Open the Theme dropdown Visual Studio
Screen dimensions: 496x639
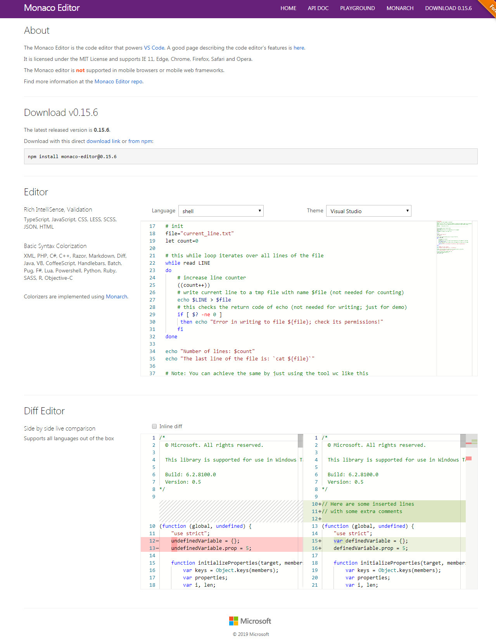click(x=368, y=211)
